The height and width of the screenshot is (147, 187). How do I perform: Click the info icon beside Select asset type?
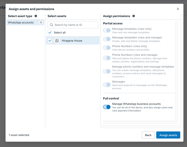(36, 16)
